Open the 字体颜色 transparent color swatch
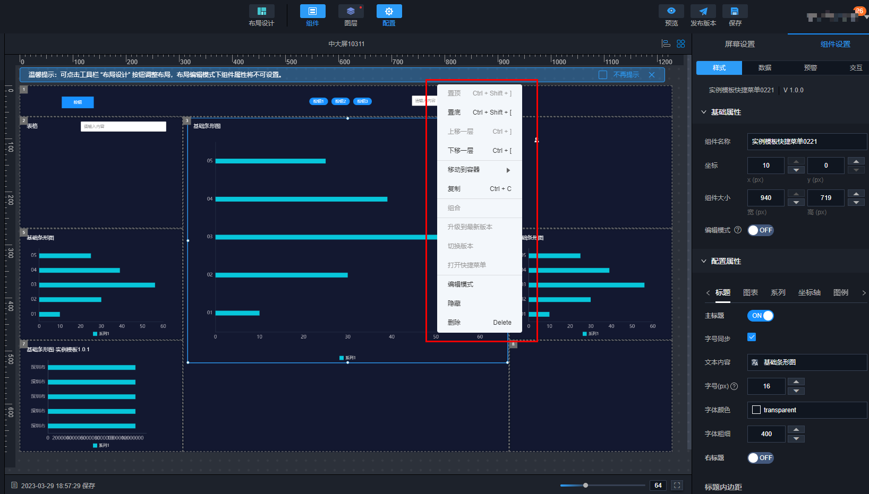This screenshot has width=869, height=494. click(x=756, y=410)
